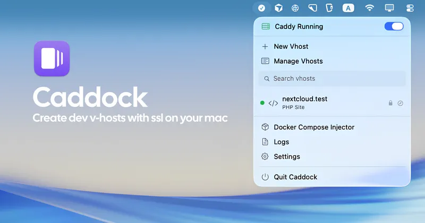This screenshot has width=425, height=223.
Task: Open the display icon in menu bar
Action: pyautogui.click(x=389, y=8)
